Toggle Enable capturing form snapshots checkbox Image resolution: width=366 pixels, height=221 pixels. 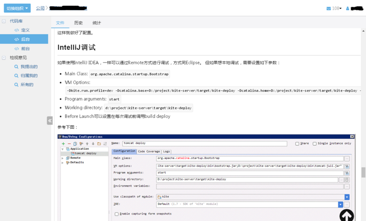[x=117, y=214]
